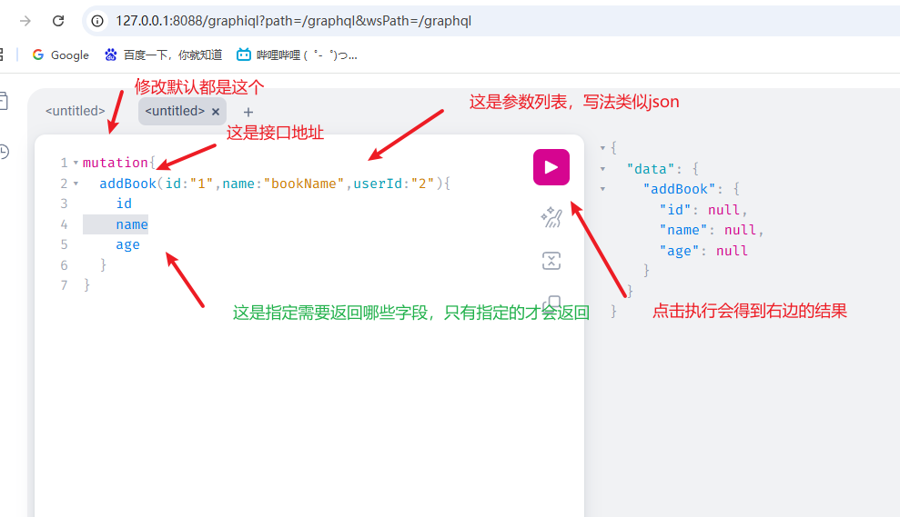Open the 百度一下 bookmark
900x517 pixels.
click(163, 55)
